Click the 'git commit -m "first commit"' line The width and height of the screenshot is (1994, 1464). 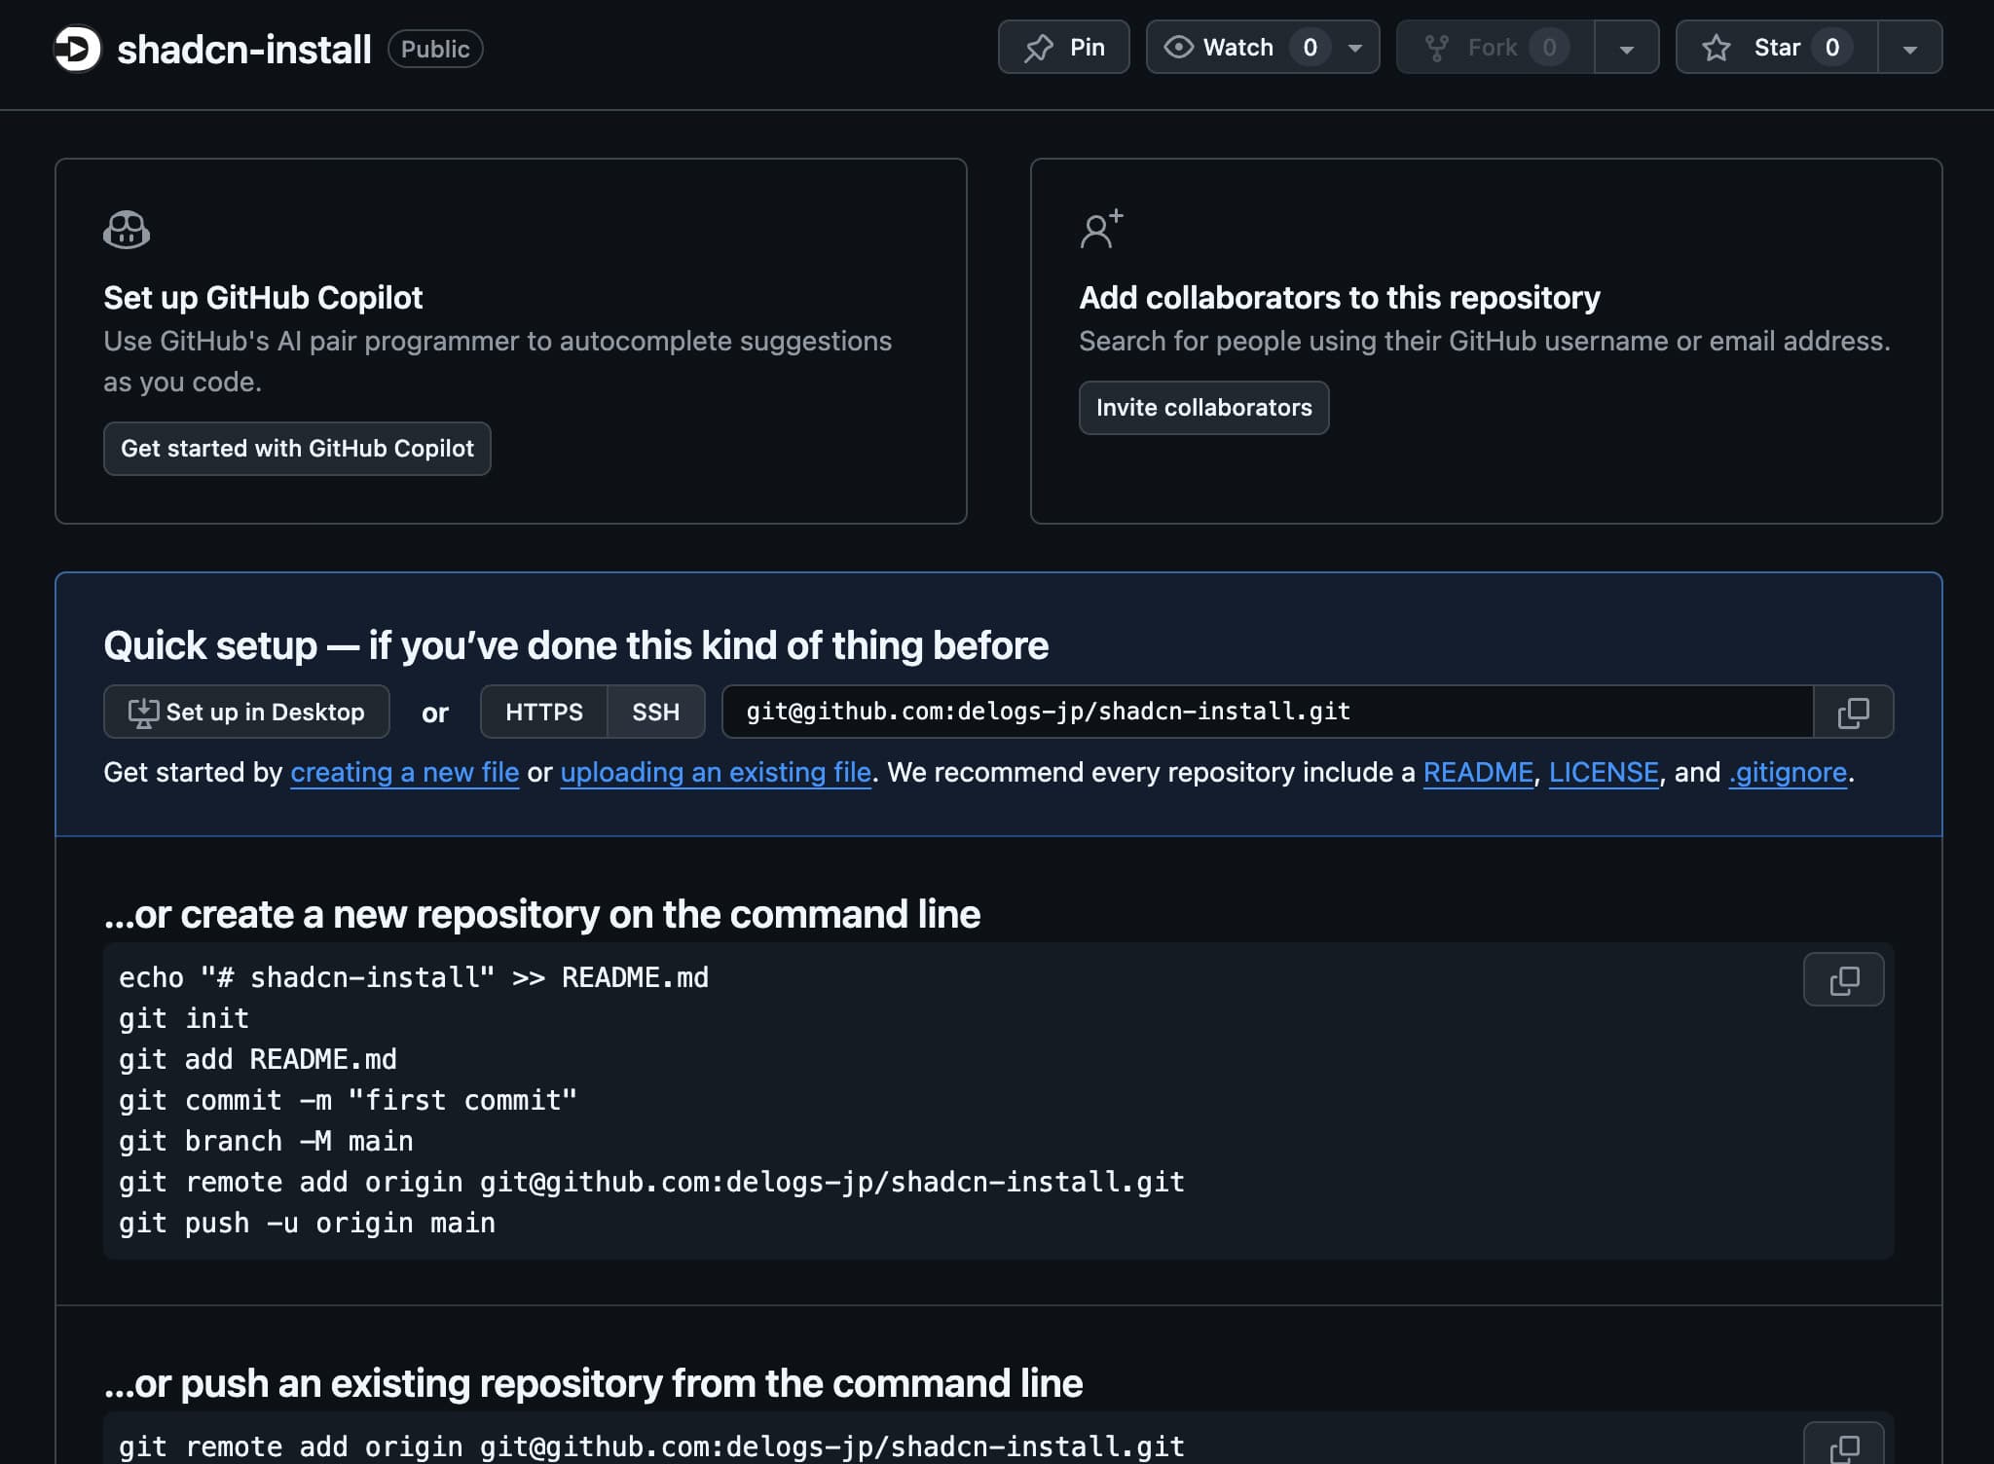[x=348, y=1100]
